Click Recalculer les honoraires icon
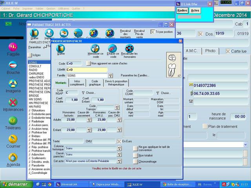 129,49
